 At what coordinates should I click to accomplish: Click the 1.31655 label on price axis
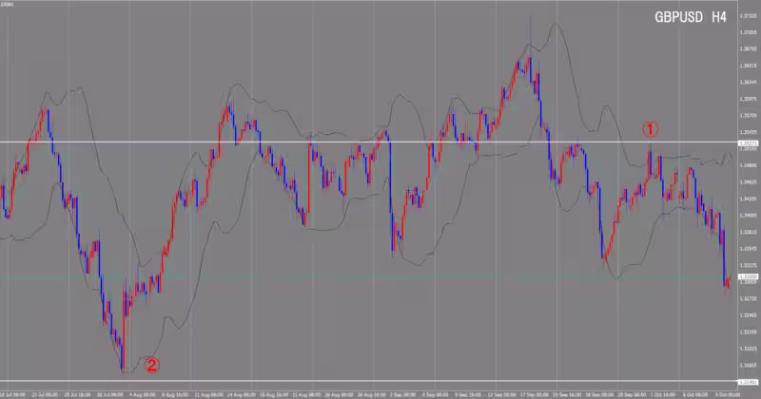tap(747, 364)
